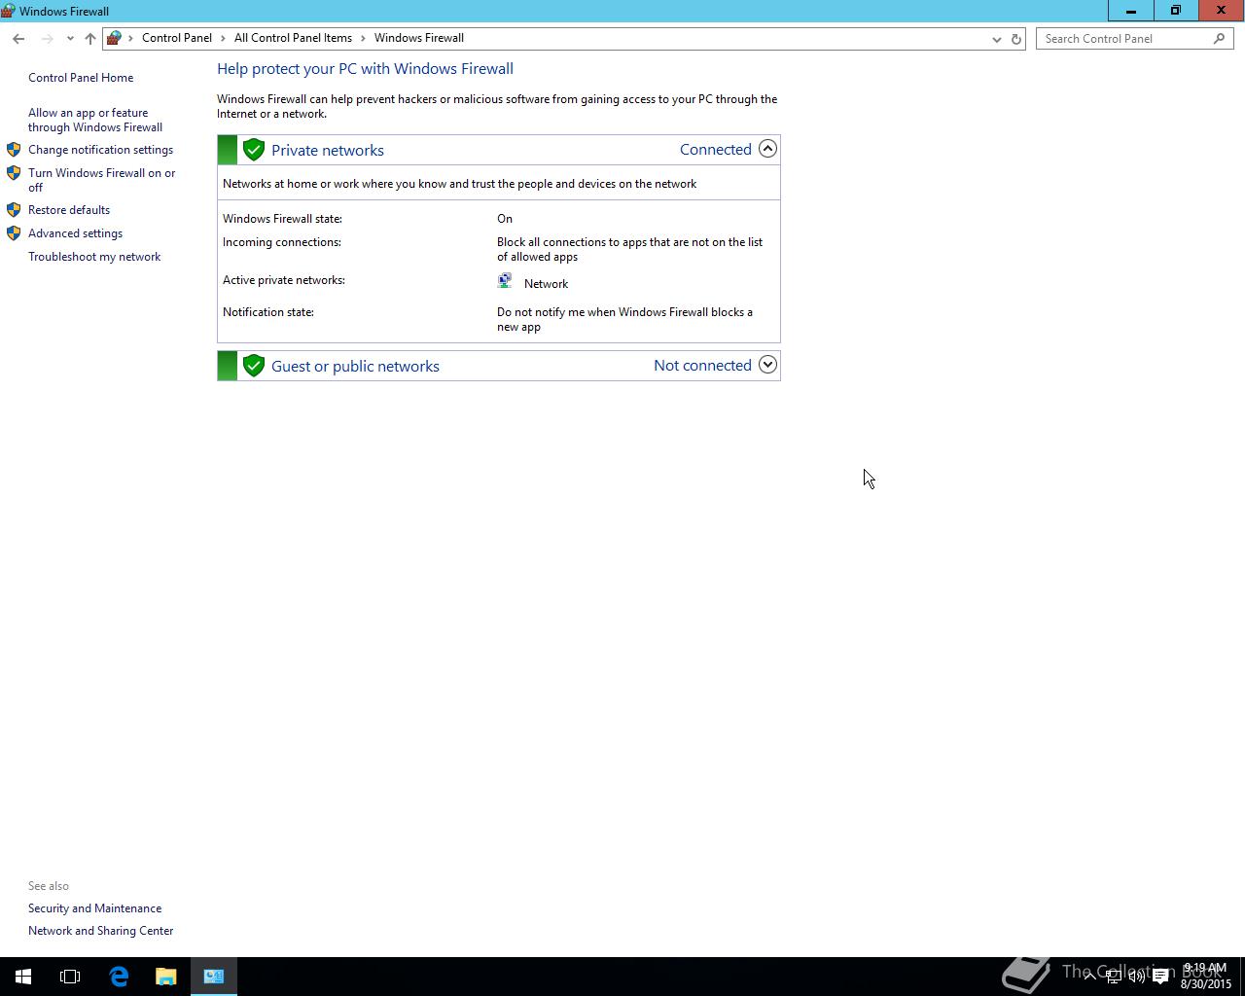Expand chevron after All Control Panel Items
The height and width of the screenshot is (996, 1245).
[364, 38]
